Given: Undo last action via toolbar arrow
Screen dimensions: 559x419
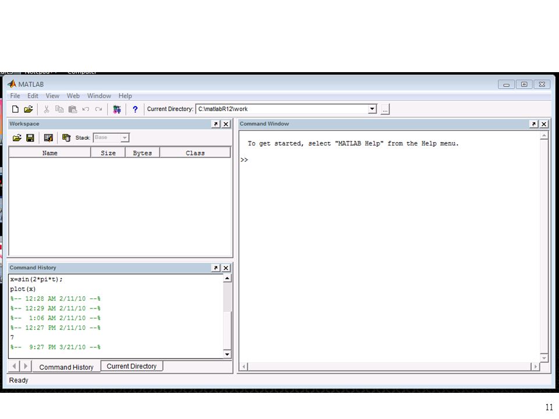Looking at the screenshot, I should 86,109.
